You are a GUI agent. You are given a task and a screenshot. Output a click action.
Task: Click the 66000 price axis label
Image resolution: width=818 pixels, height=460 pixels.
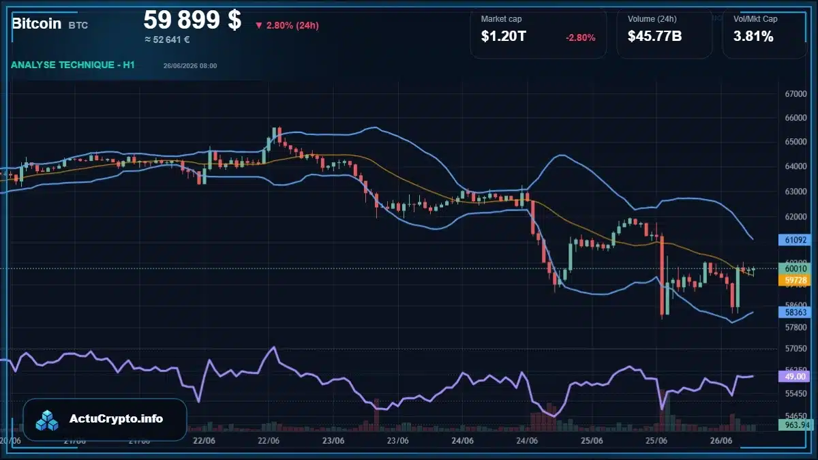click(796, 118)
